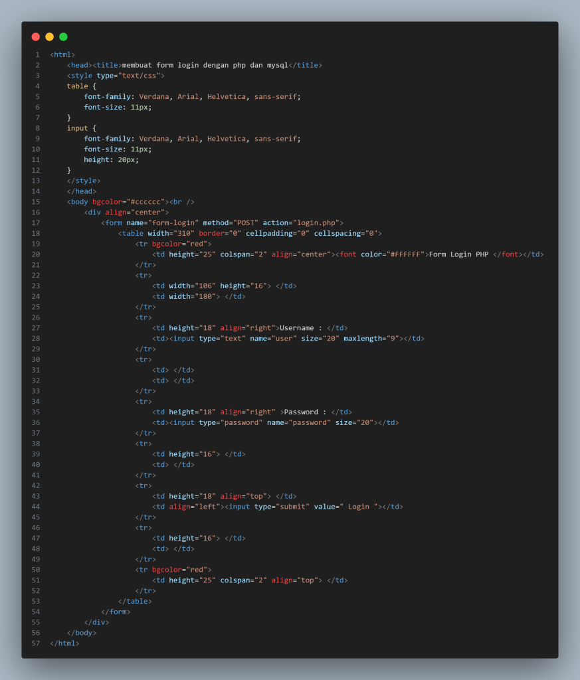The height and width of the screenshot is (680, 580).
Task: Click the <tr bgcolor="red"> tag on line 19
Action: [173, 244]
